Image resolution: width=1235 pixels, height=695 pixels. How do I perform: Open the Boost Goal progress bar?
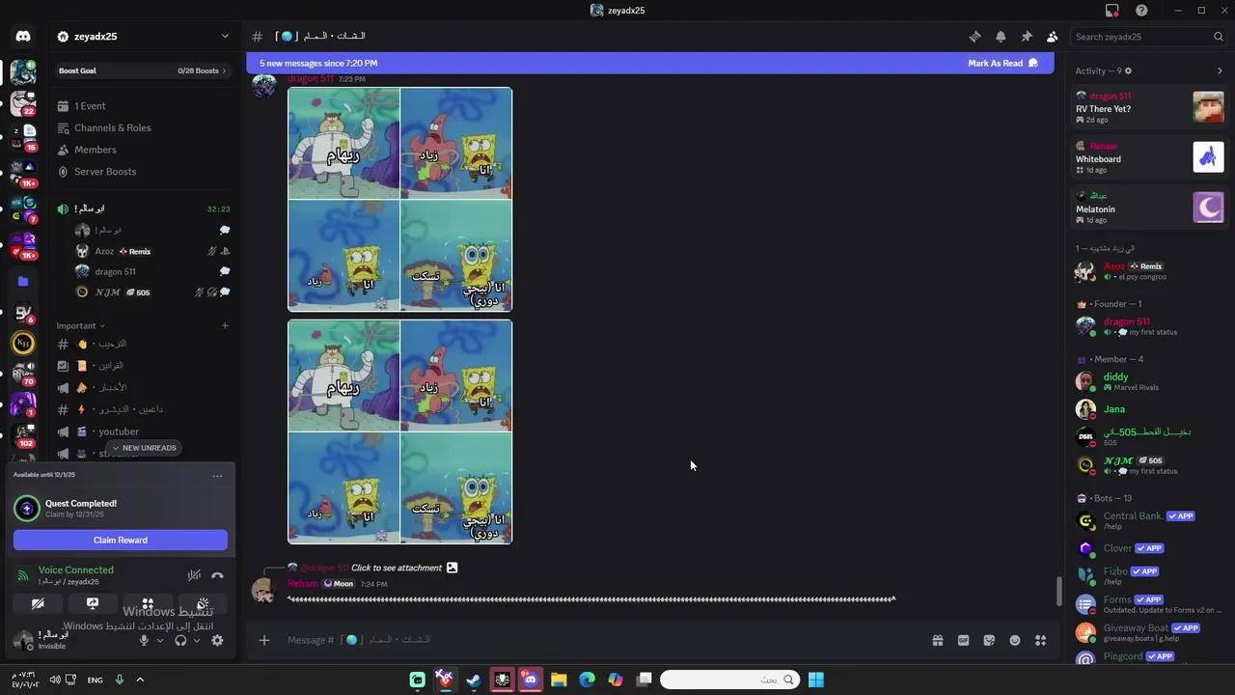coord(142,70)
